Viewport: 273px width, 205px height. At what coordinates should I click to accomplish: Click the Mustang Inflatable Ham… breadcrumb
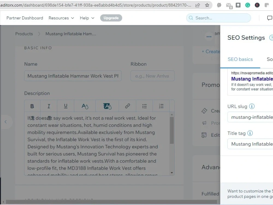(71, 34)
